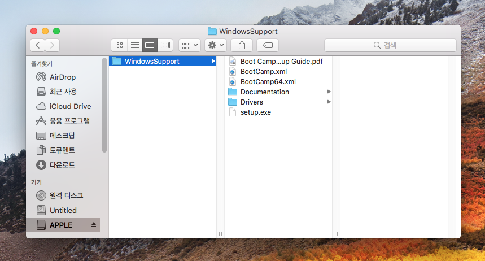485x261 pixels.
Task: Switch to list view
Action: 134,45
